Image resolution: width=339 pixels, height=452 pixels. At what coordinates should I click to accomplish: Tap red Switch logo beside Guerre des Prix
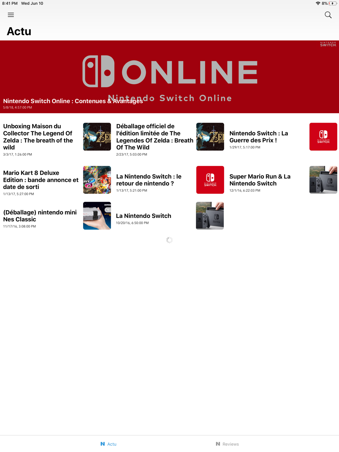tap(323, 137)
